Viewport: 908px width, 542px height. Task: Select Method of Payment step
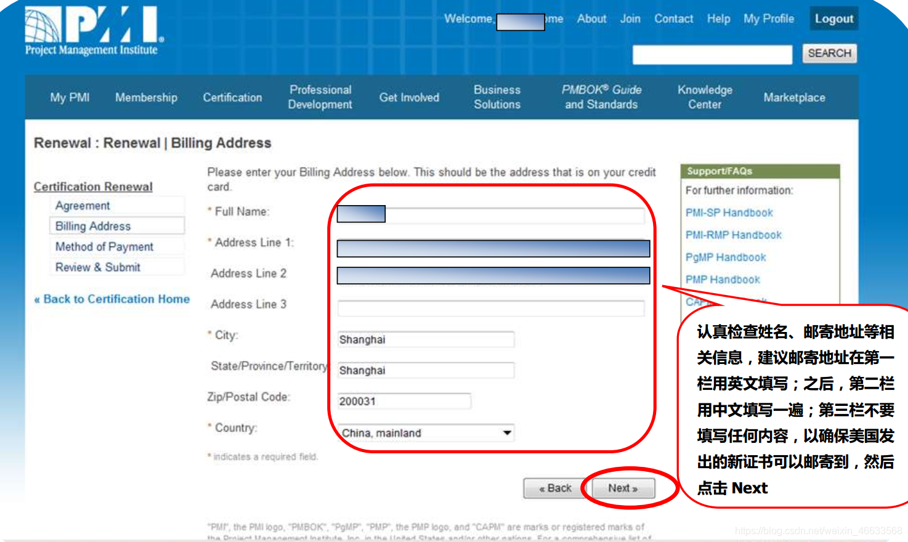pos(116,246)
